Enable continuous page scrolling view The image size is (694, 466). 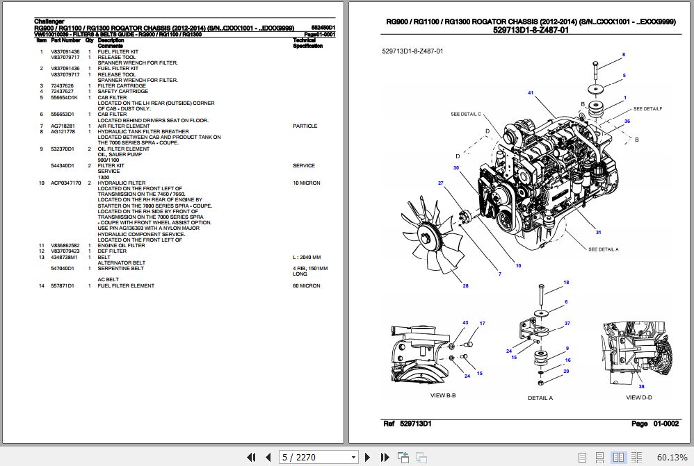(599, 457)
